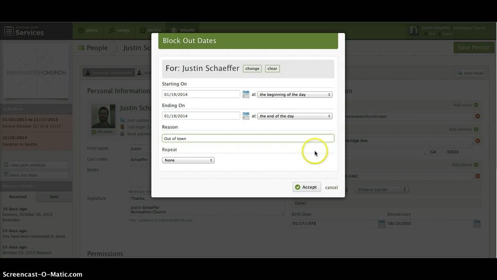
Task: Click the Anniversary field 08/10/2002
Action: 429,224
